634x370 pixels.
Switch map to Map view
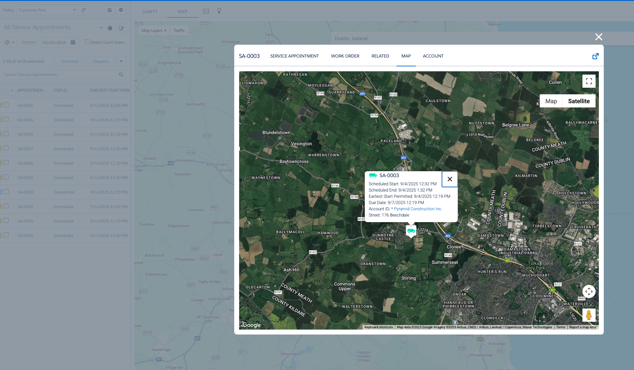551,101
